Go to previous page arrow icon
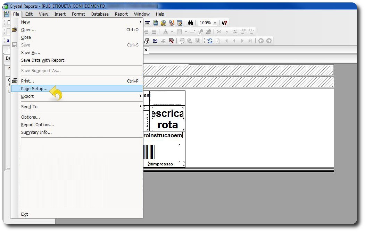The image size is (365, 232). click(234, 41)
